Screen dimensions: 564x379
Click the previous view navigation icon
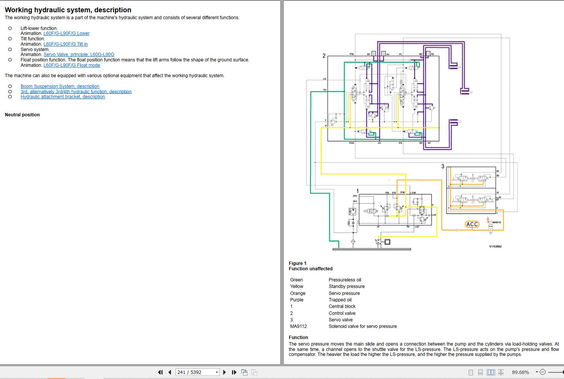pos(244,372)
